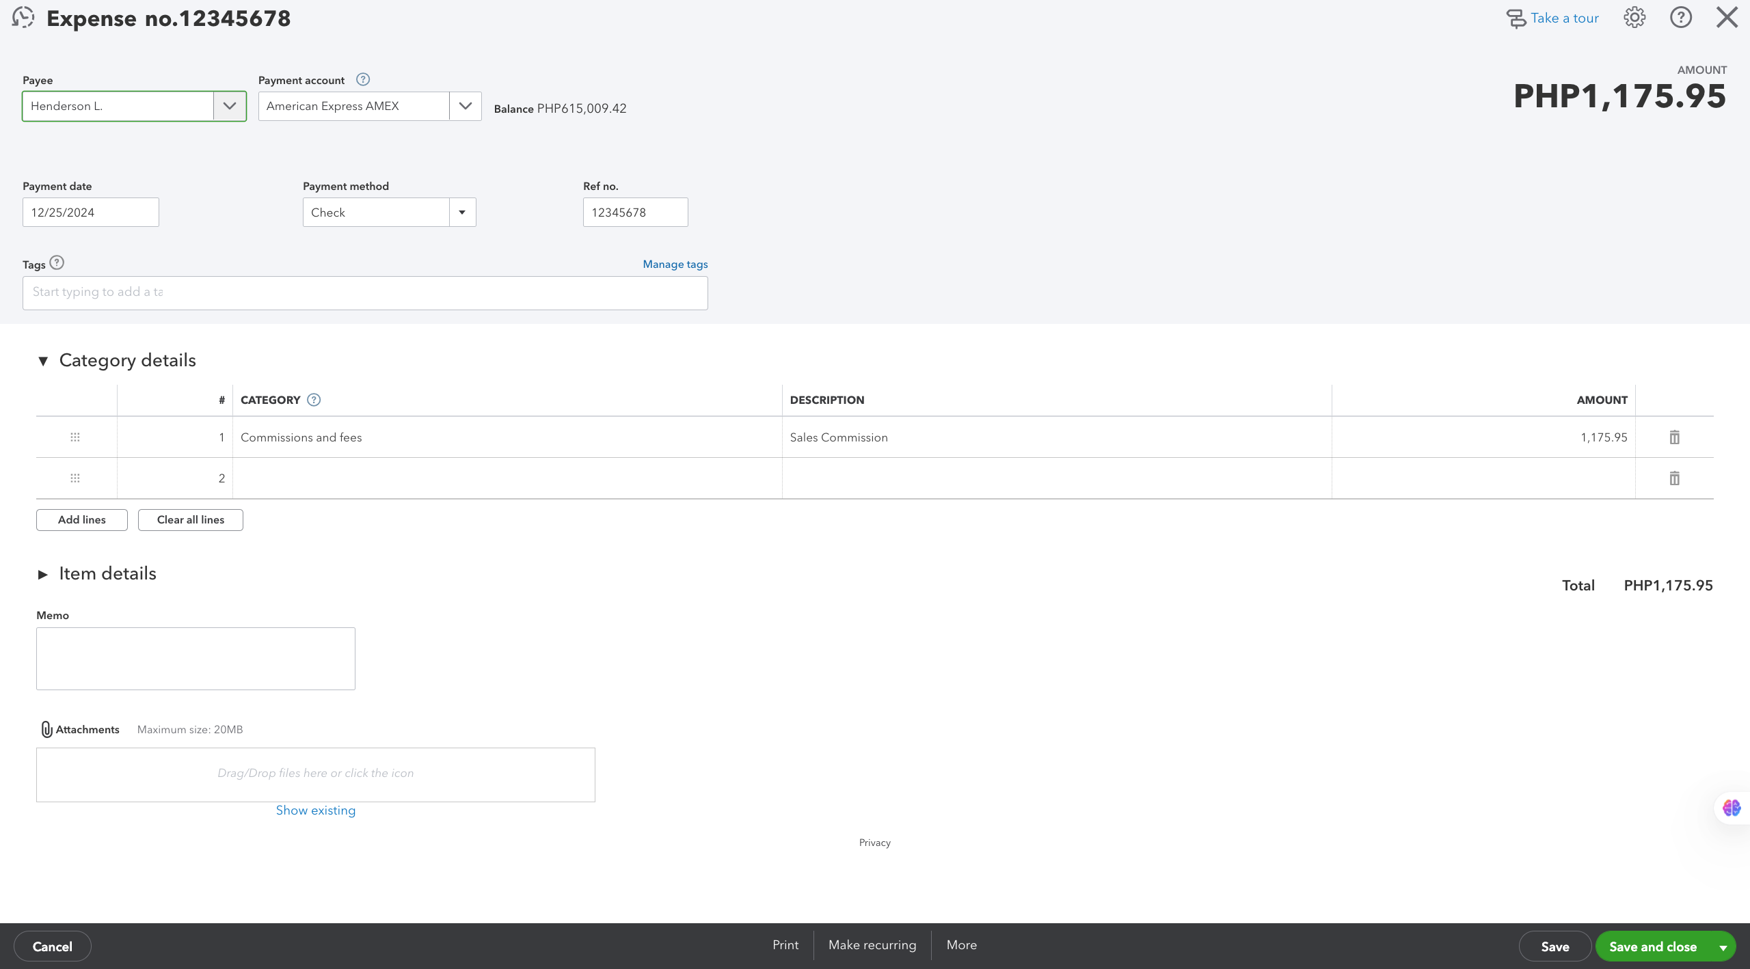1750x969 pixels.
Task: Expand the Item details section
Action: coord(43,575)
